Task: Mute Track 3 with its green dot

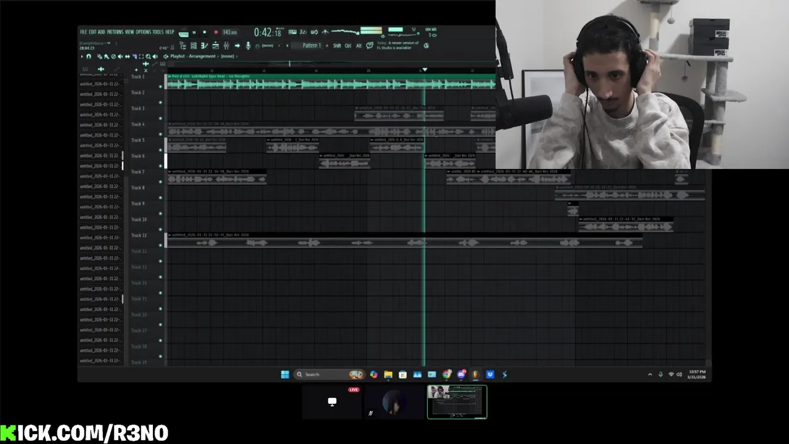Action: pyautogui.click(x=161, y=118)
